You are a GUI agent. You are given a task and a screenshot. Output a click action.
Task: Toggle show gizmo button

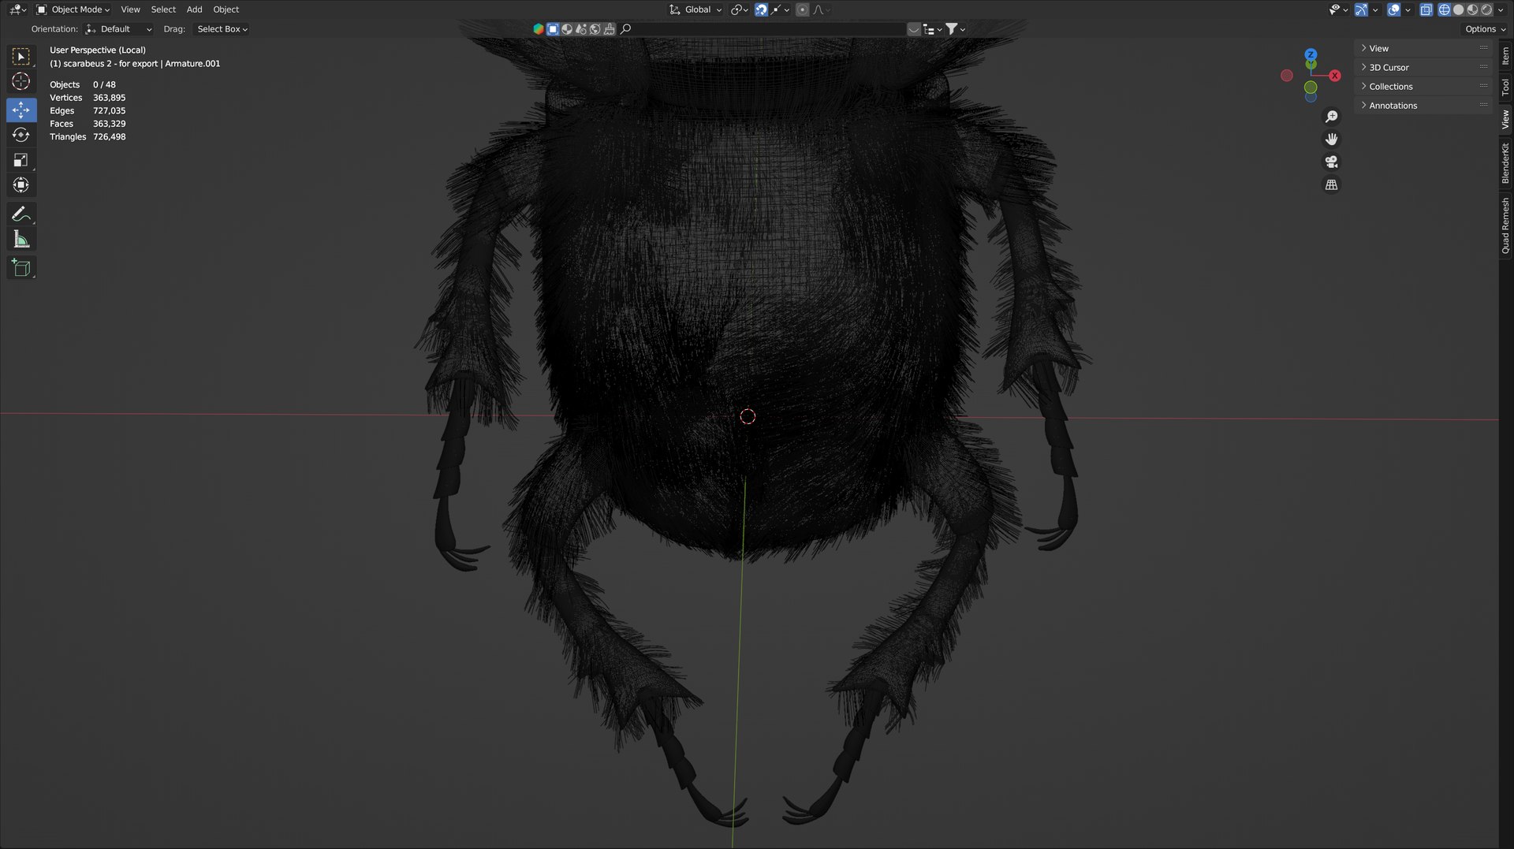click(1361, 9)
